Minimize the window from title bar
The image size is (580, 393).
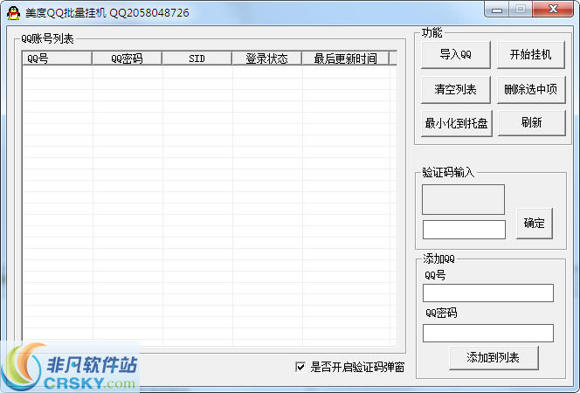[x=496, y=10]
